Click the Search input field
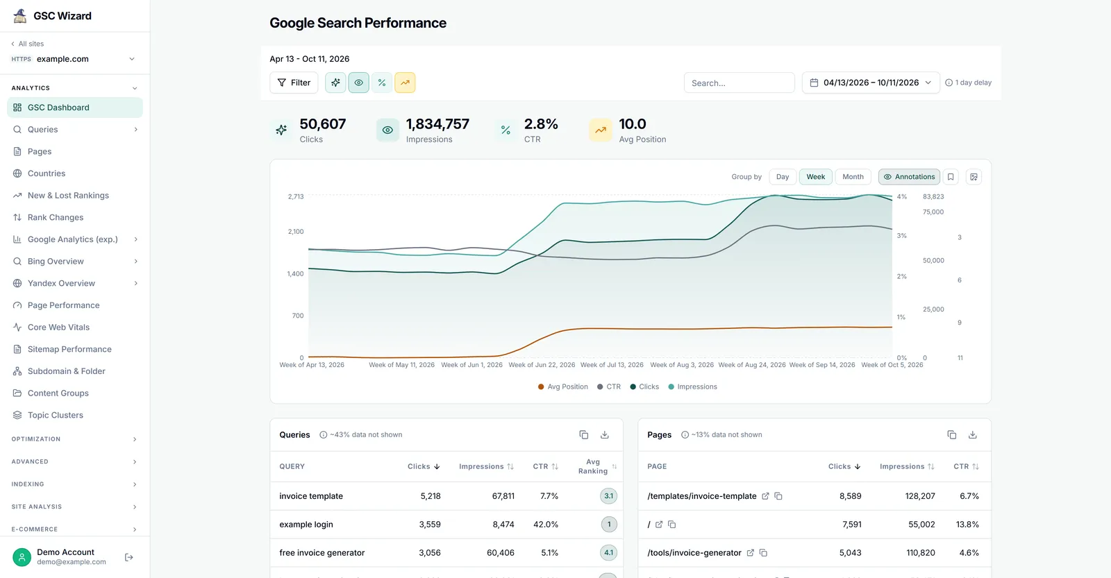1111x578 pixels. pos(740,83)
